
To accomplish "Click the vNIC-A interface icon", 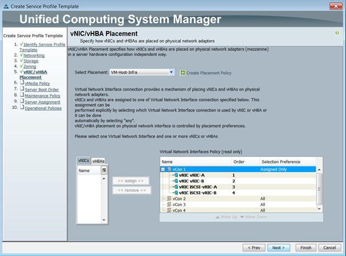I will click(x=176, y=175).
